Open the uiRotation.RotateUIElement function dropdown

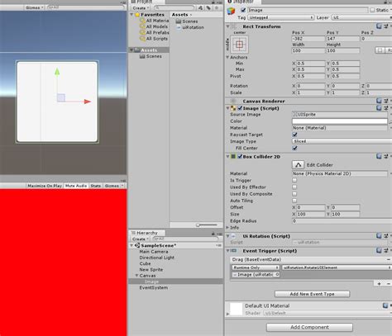pos(337,267)
